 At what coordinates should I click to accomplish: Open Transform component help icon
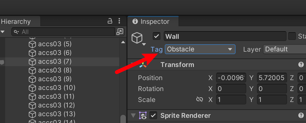301,65
